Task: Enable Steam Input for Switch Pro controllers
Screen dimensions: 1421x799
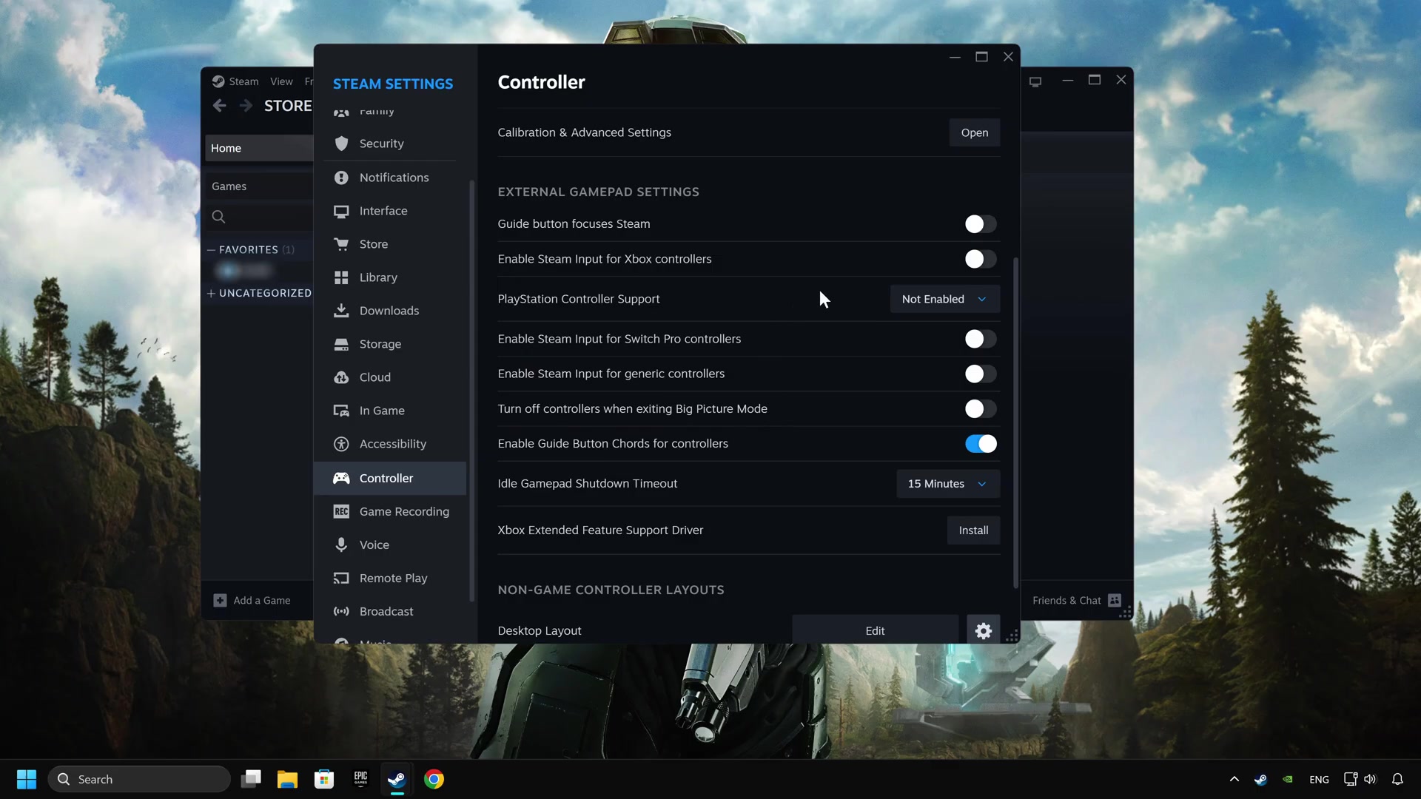Action: click(x=980, y=339)
